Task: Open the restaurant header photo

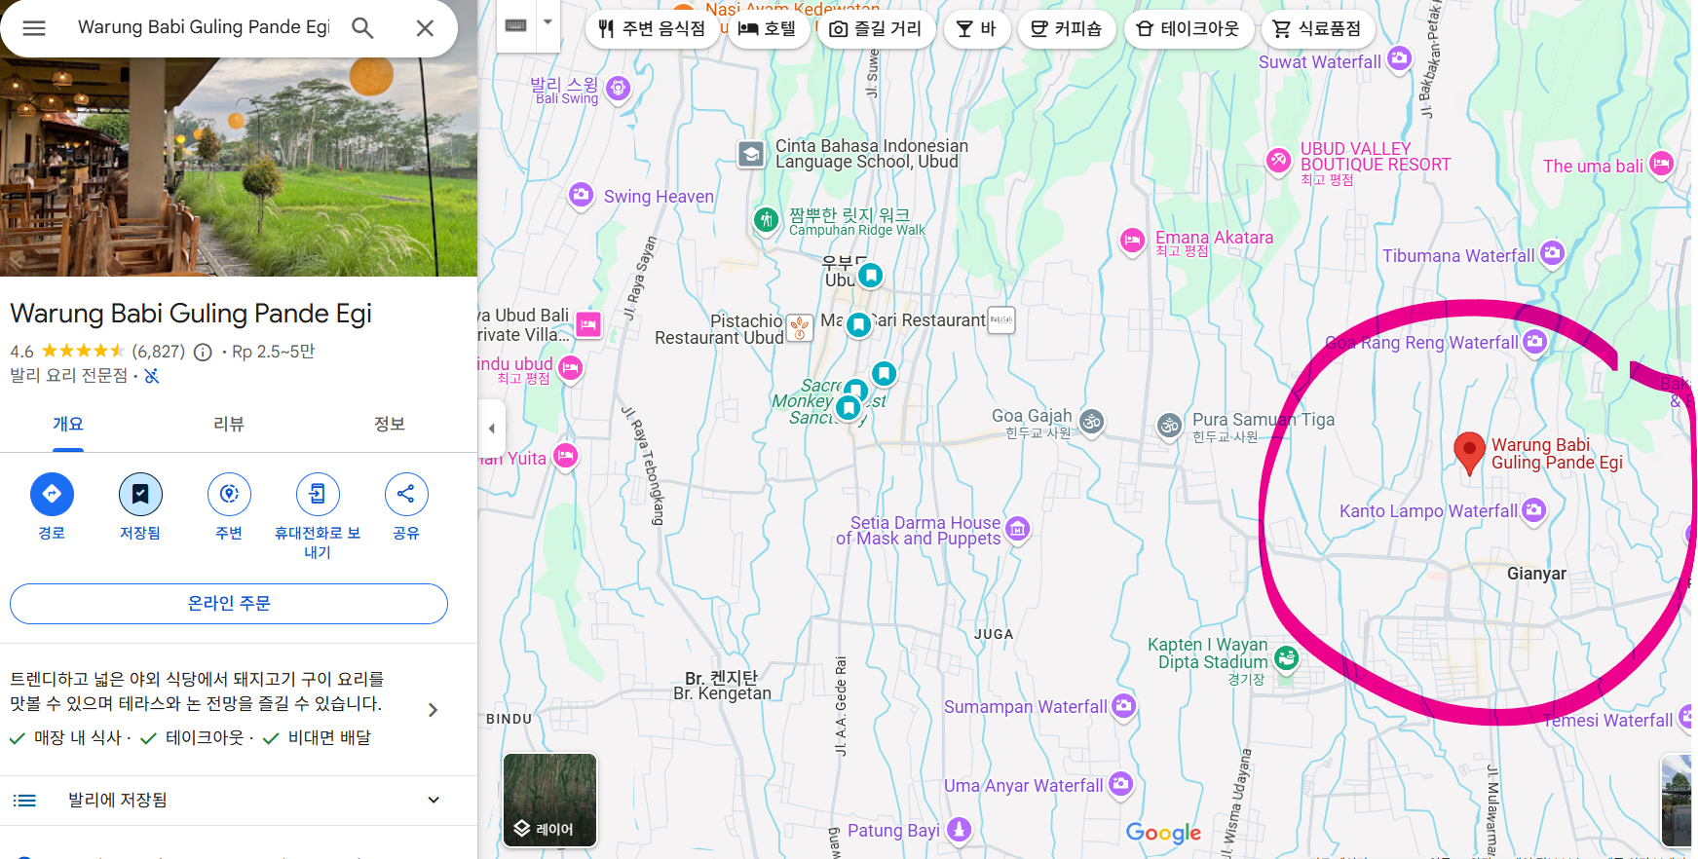Action: click(239, 167)
